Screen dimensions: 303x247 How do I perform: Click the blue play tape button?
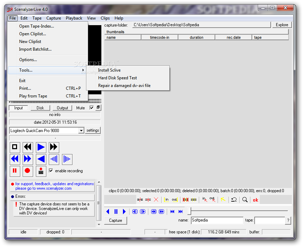click(x=41, y=147)
